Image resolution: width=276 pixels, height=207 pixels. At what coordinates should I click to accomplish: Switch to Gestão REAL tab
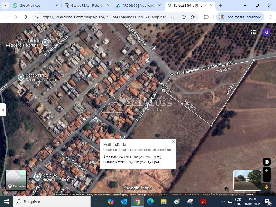click(x=87, y=5)
